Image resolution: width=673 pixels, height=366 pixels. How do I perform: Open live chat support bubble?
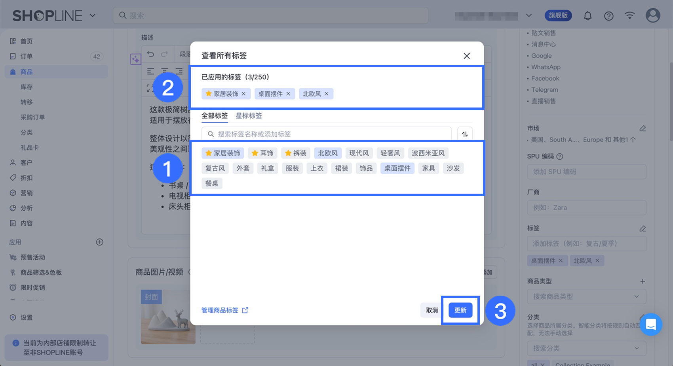coord(651,324)
